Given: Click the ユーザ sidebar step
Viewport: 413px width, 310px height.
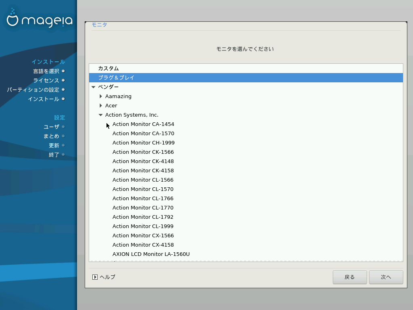Looking at the screenshot, I should (51, 127).
